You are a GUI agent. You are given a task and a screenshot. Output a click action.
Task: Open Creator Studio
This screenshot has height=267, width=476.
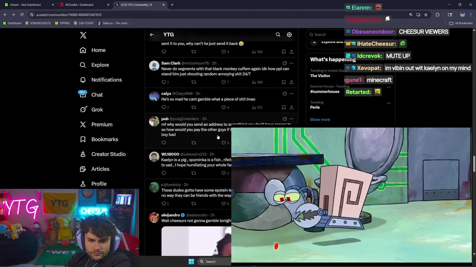coord(103,154)
